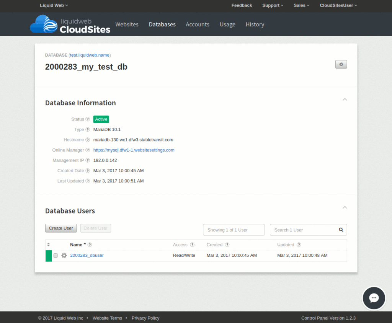
Task: Go to the Websites tab
Action: coord(127,24)
